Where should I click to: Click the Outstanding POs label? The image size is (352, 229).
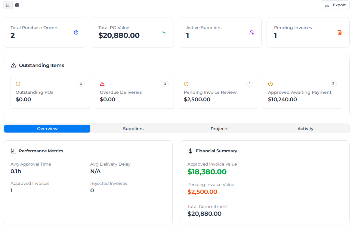tap(34, 92)
